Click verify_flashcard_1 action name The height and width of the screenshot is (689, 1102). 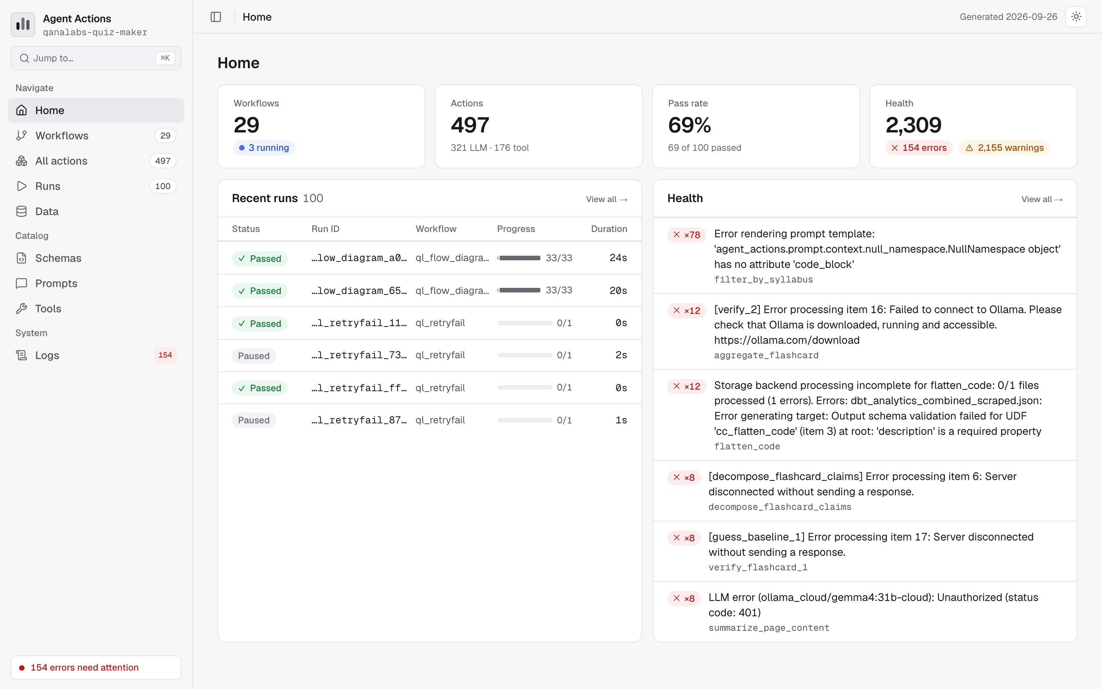click(758, 567)
